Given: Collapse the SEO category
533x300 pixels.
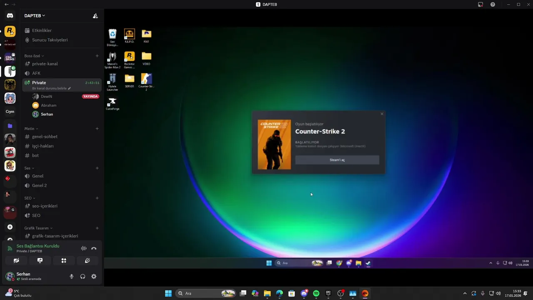Looking at the screenshot, I should 30,198.
